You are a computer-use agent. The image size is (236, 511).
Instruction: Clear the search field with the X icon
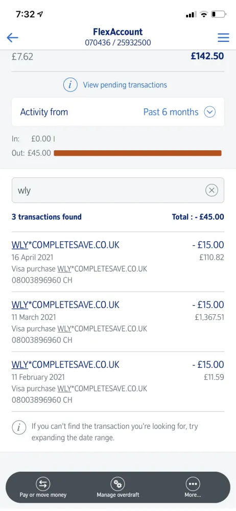211,190
